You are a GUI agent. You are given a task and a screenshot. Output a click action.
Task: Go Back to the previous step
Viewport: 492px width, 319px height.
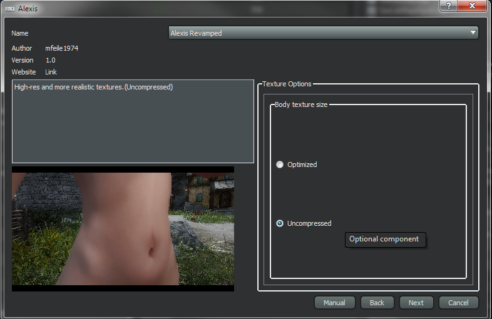tap(377, 303)
